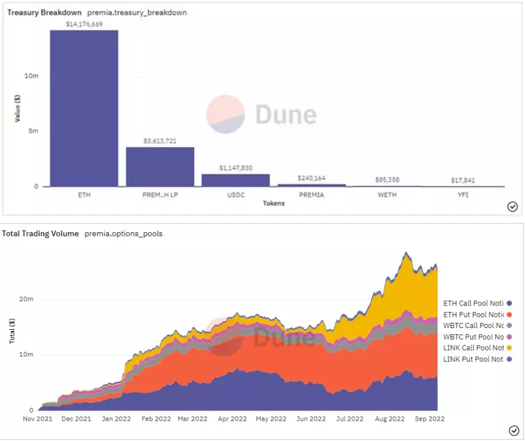The width and height of the screenshot is (525, 441).
Task: Click the WBTC Put Pool legend label
Action: [474, 337]
